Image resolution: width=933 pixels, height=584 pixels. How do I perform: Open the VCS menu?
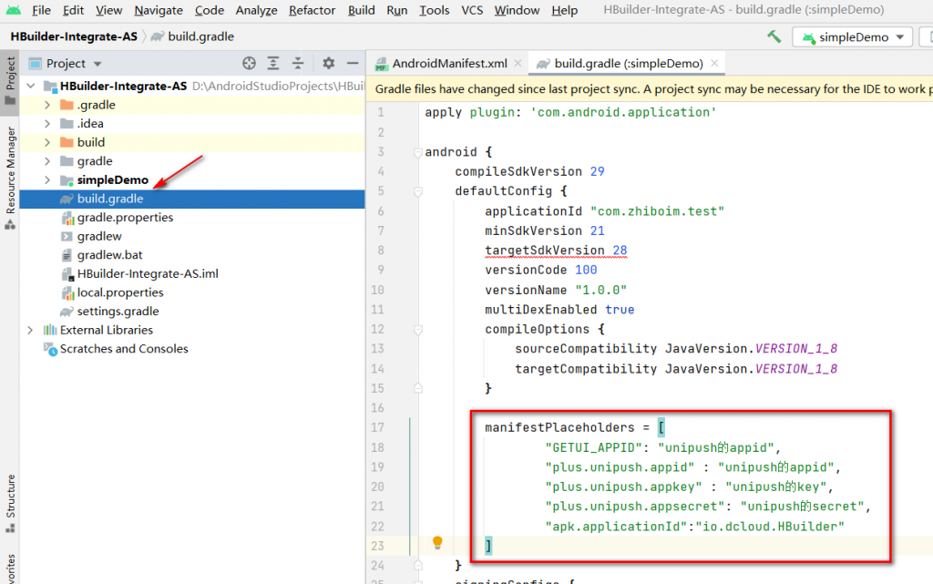click(x=473, y=10)
